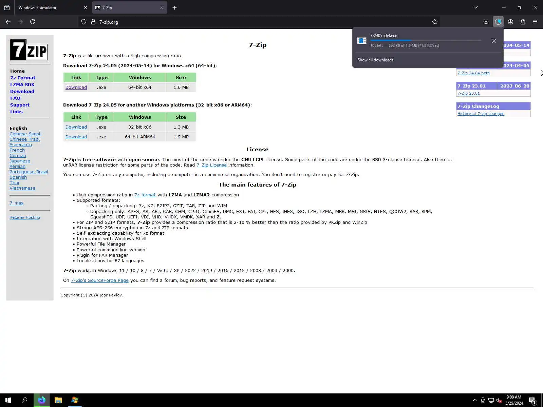This screenshot has width=543, height=407.
Task: Open the Download sidebar link
Action: [x=22, y=91]
